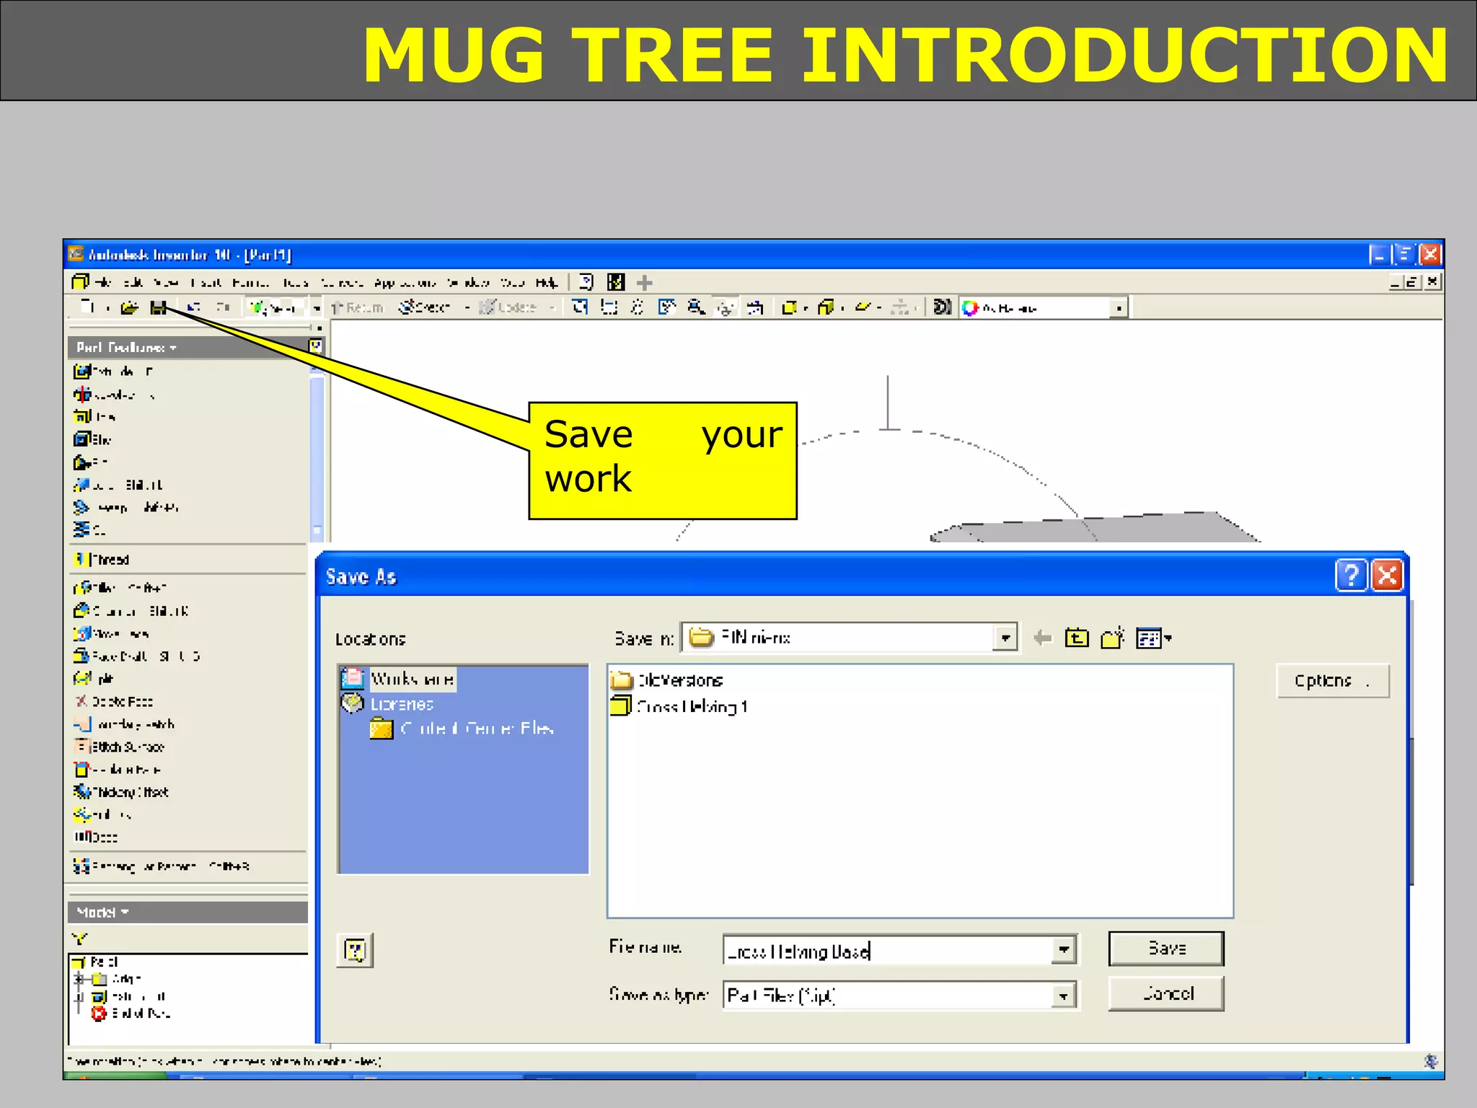Click the Zoom magnifier toolbar icon
1477x1108 pixels.
tap(695, 308)
